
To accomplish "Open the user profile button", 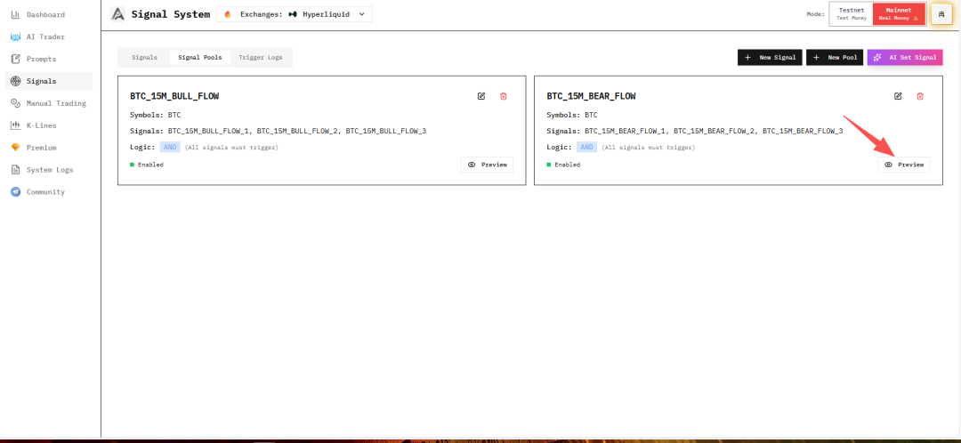I will [941, 13].
